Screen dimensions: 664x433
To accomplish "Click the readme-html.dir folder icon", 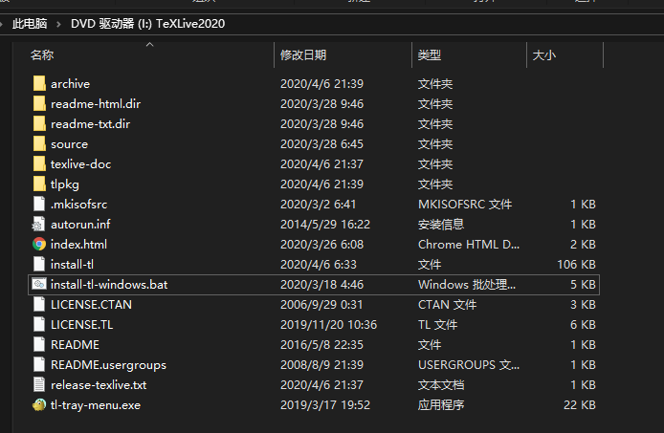I will point(39,103).
